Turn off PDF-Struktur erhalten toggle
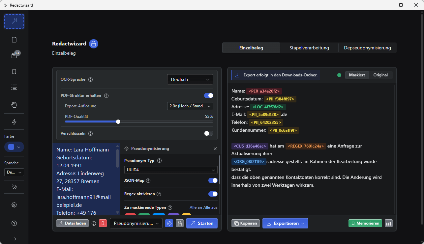The width and height of the screenshot is (424, 244). 209,95
